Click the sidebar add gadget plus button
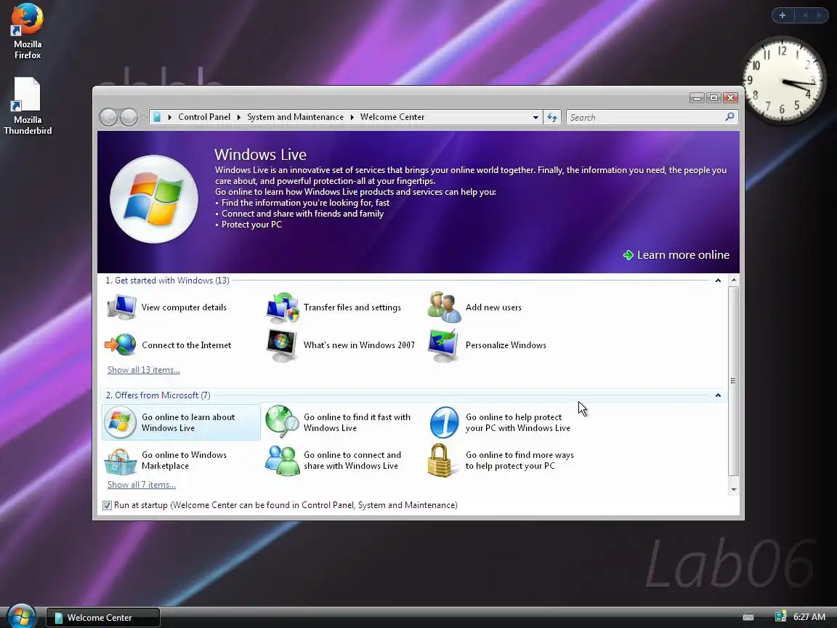Viewport: 837px width, 628px height. tap(783, 15)
